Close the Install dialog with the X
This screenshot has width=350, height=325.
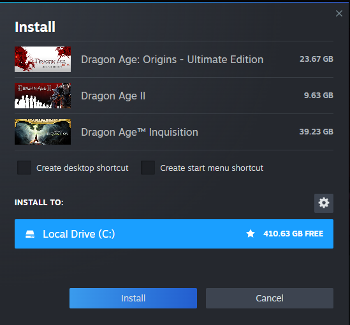(x=339, y=13)
